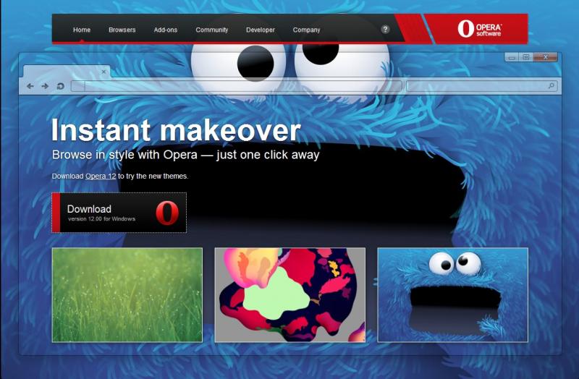Click the reload icon in mock browser
Screen dimensions: 579x379
coord(60,86)
